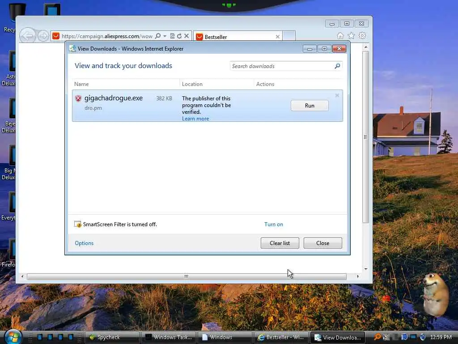This screenshot has height=344, width=458.
Task: Stop loading the page
Action: tap(187, 36)
